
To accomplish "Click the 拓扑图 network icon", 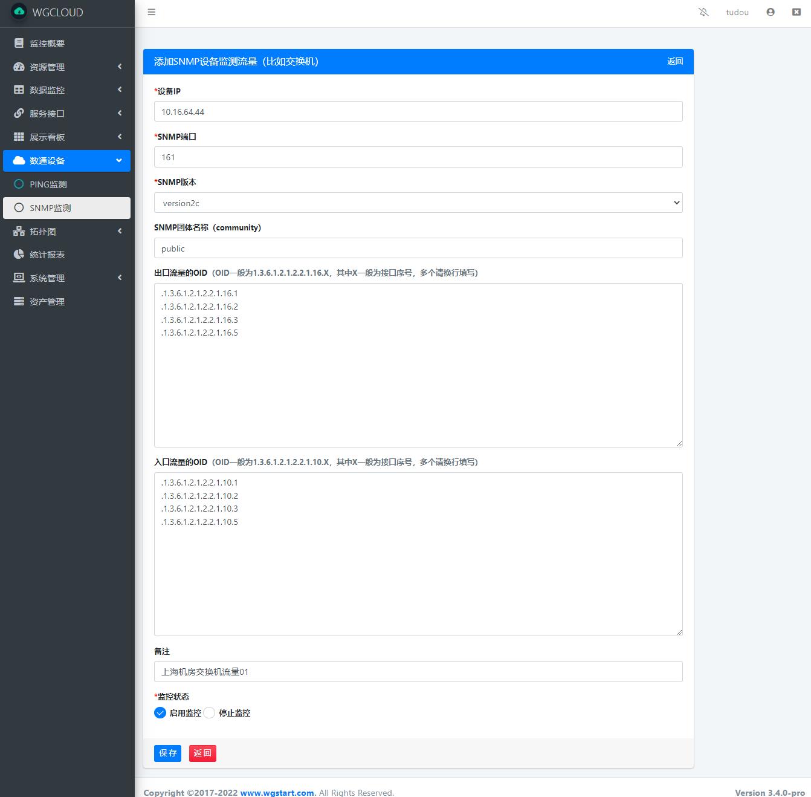I will [x=19, y=232].
